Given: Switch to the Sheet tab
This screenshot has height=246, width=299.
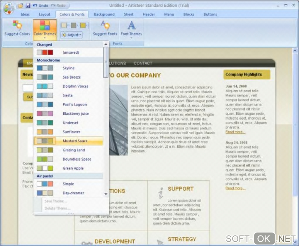Looking at the screenshot, I should 129,14.
